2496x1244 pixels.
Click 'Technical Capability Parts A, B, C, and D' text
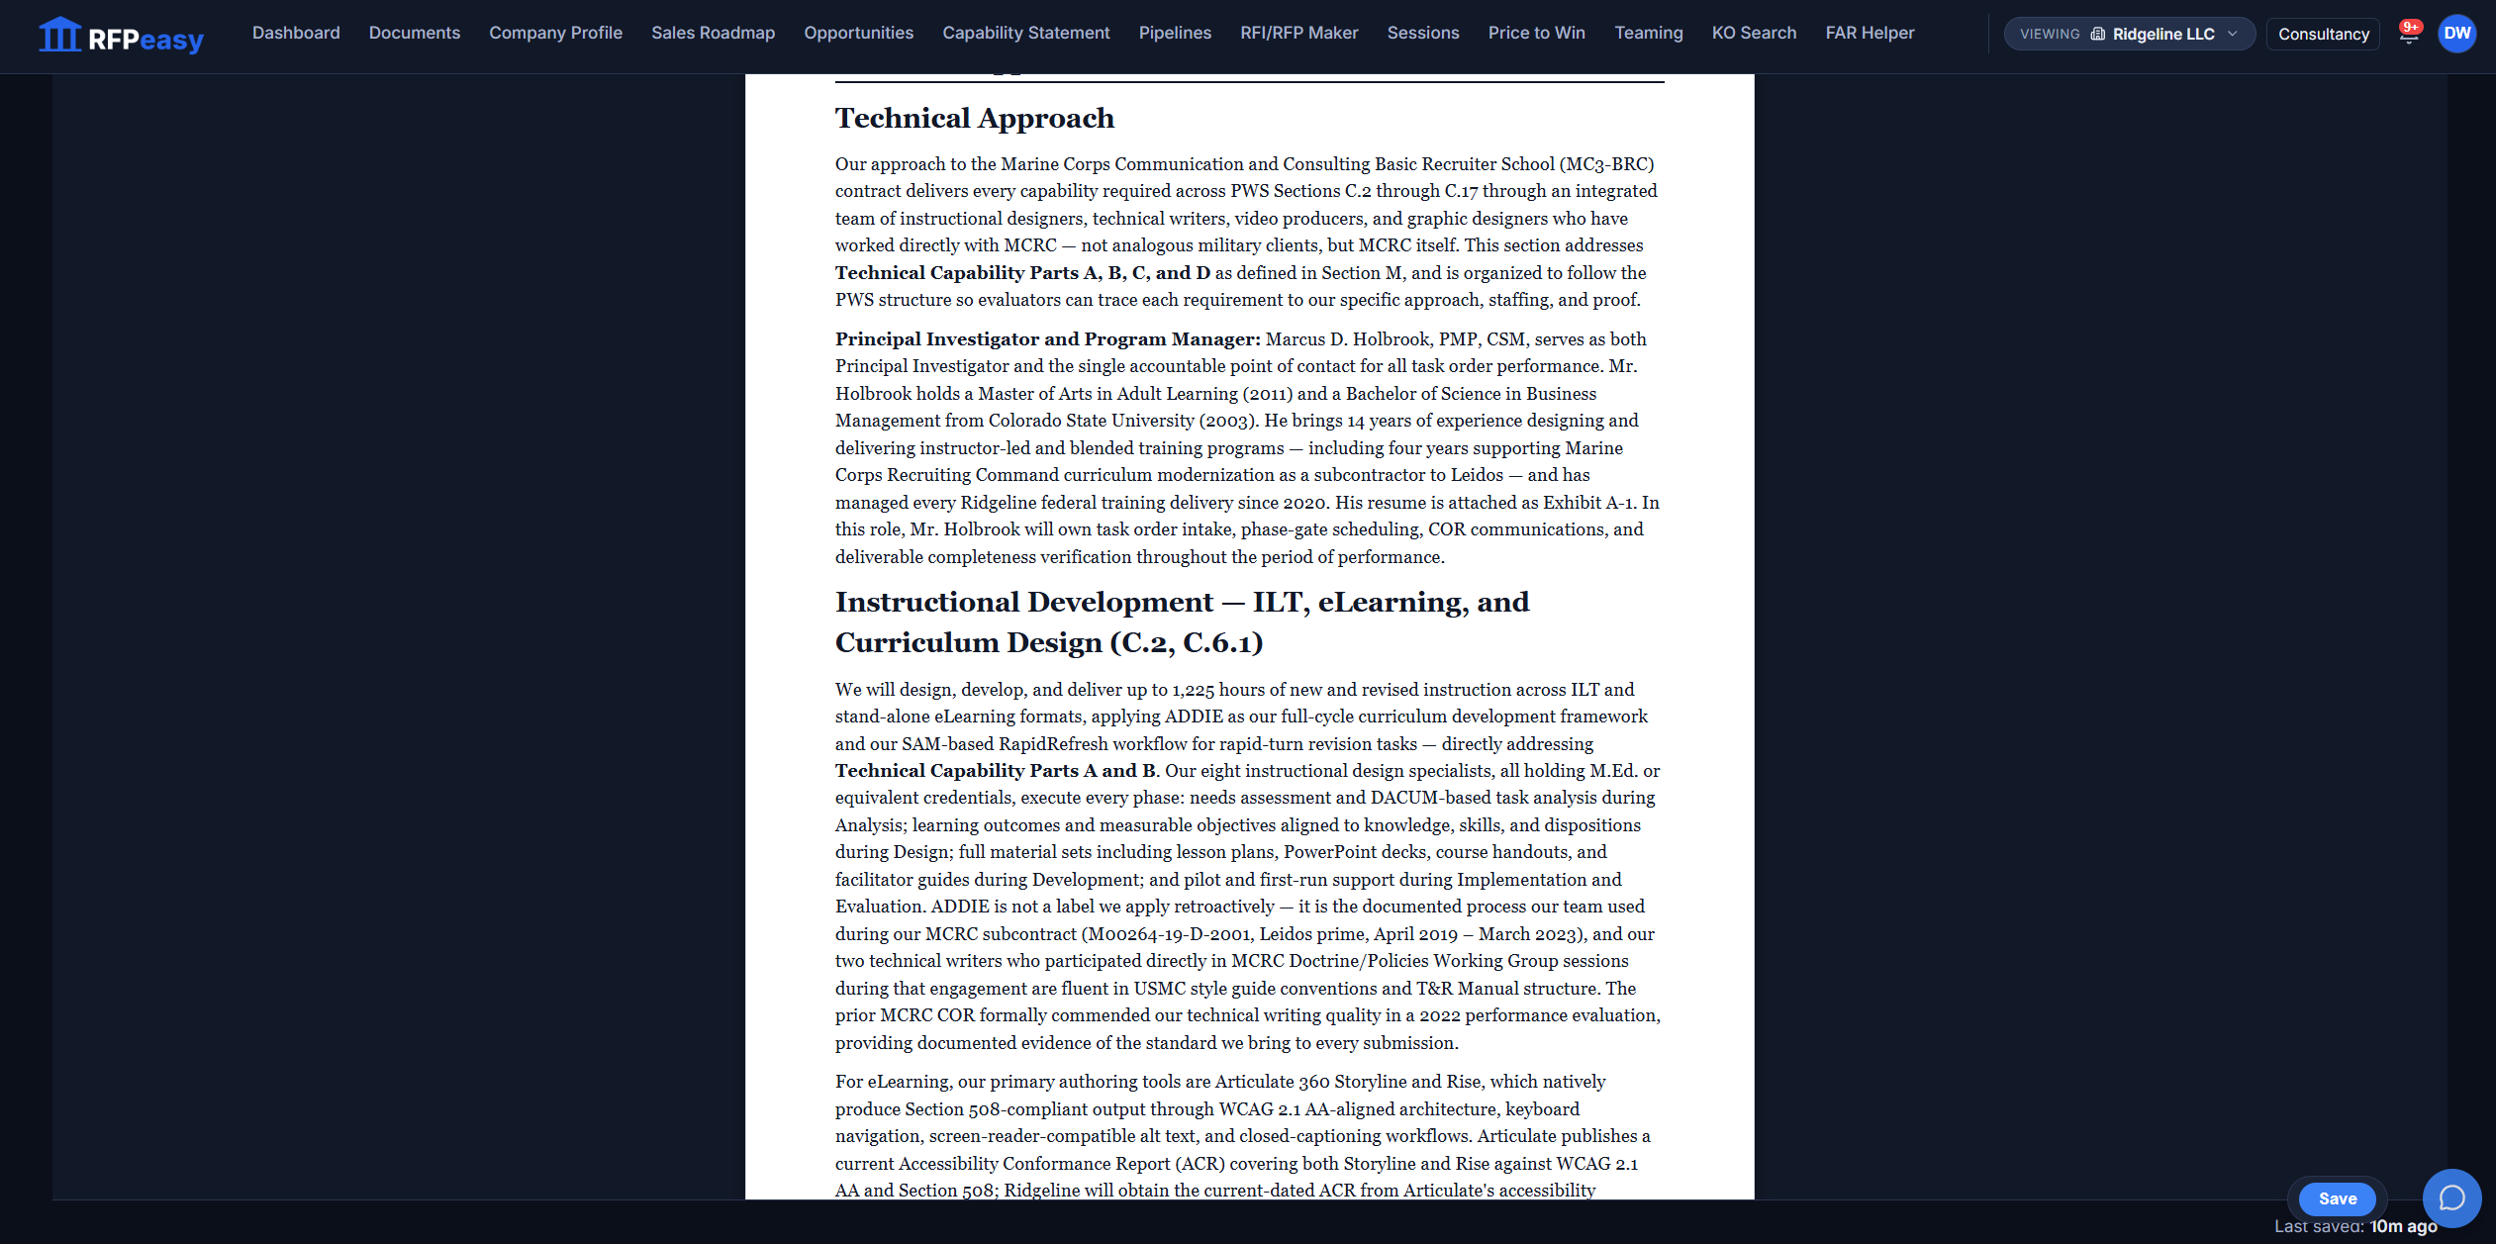pos(1022,273)
